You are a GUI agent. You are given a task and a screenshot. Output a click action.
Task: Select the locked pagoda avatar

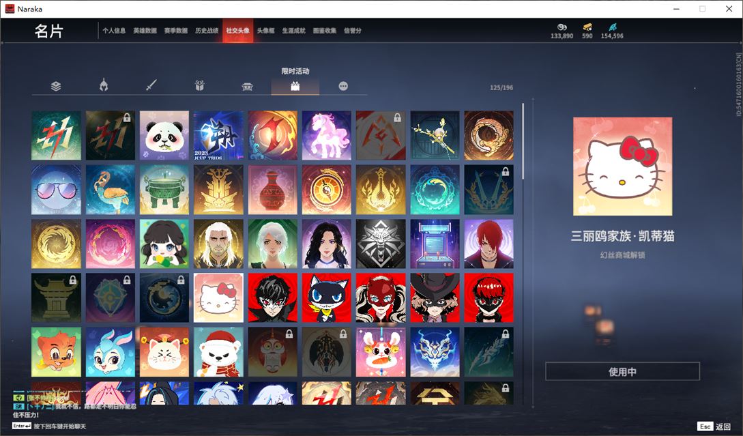coord(57,297)
